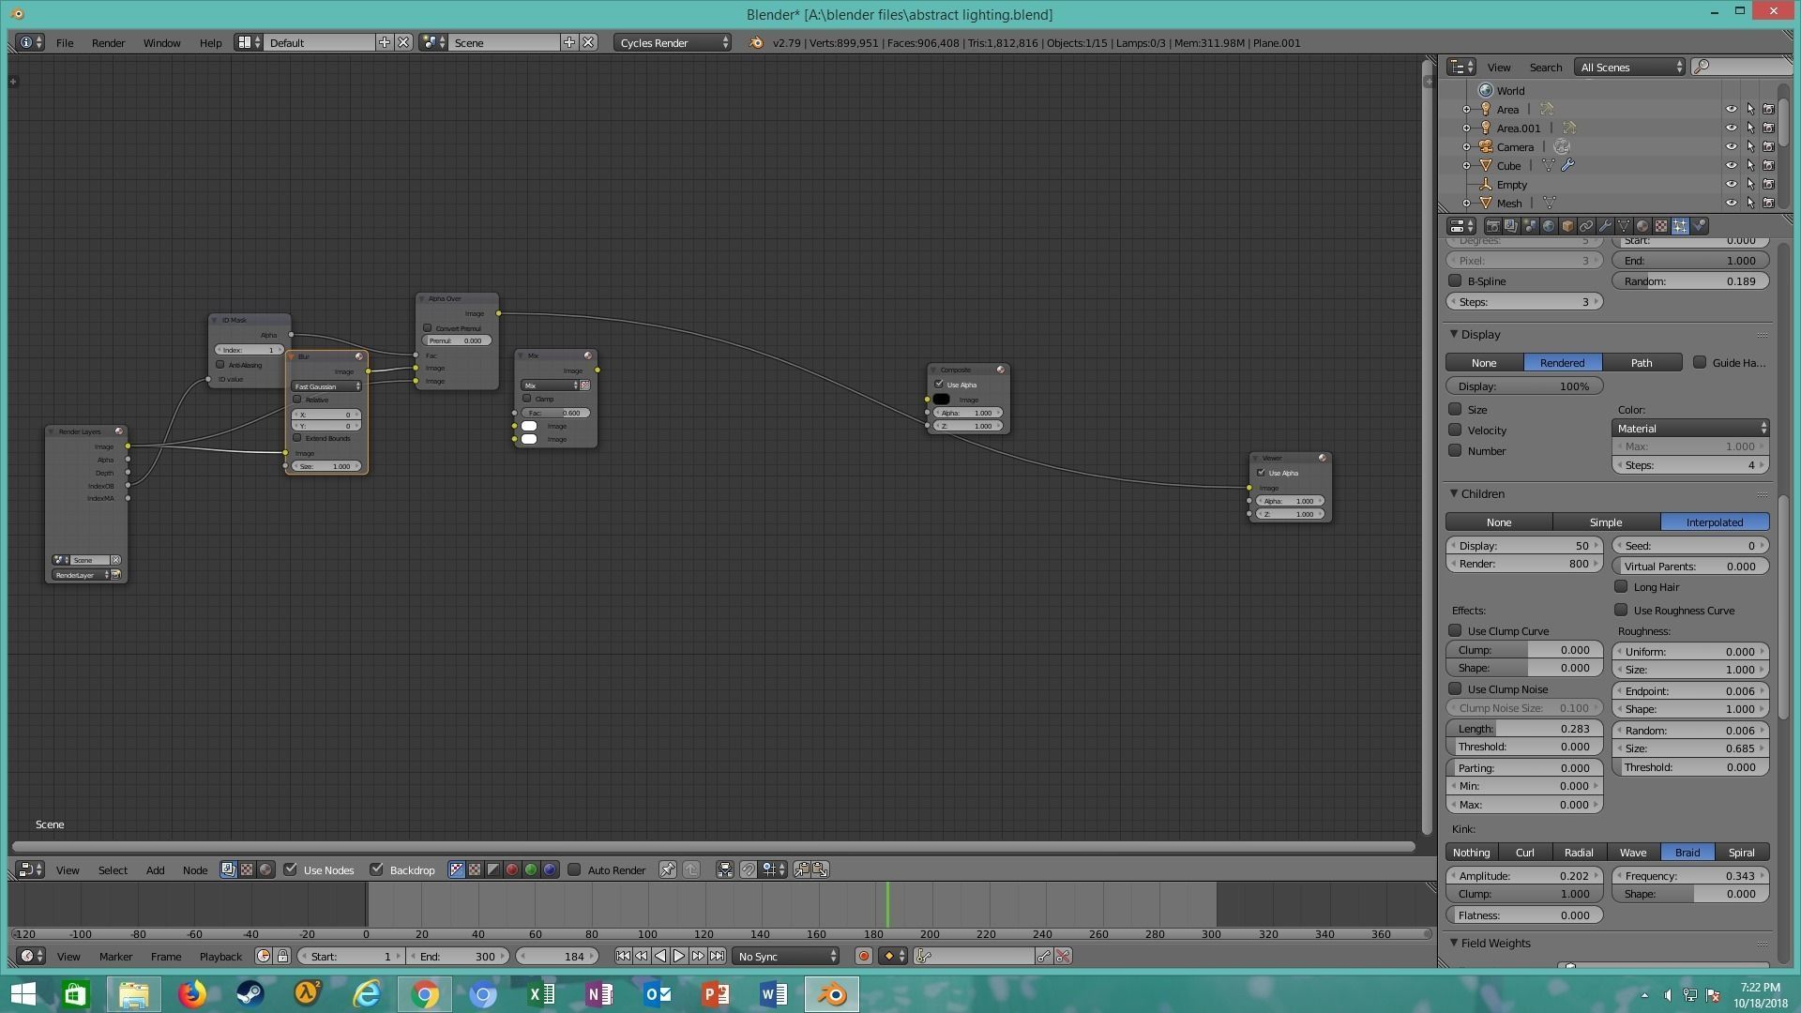Hide the Cube object in outliner
1801x1013 pixels.
[1731, 165]
